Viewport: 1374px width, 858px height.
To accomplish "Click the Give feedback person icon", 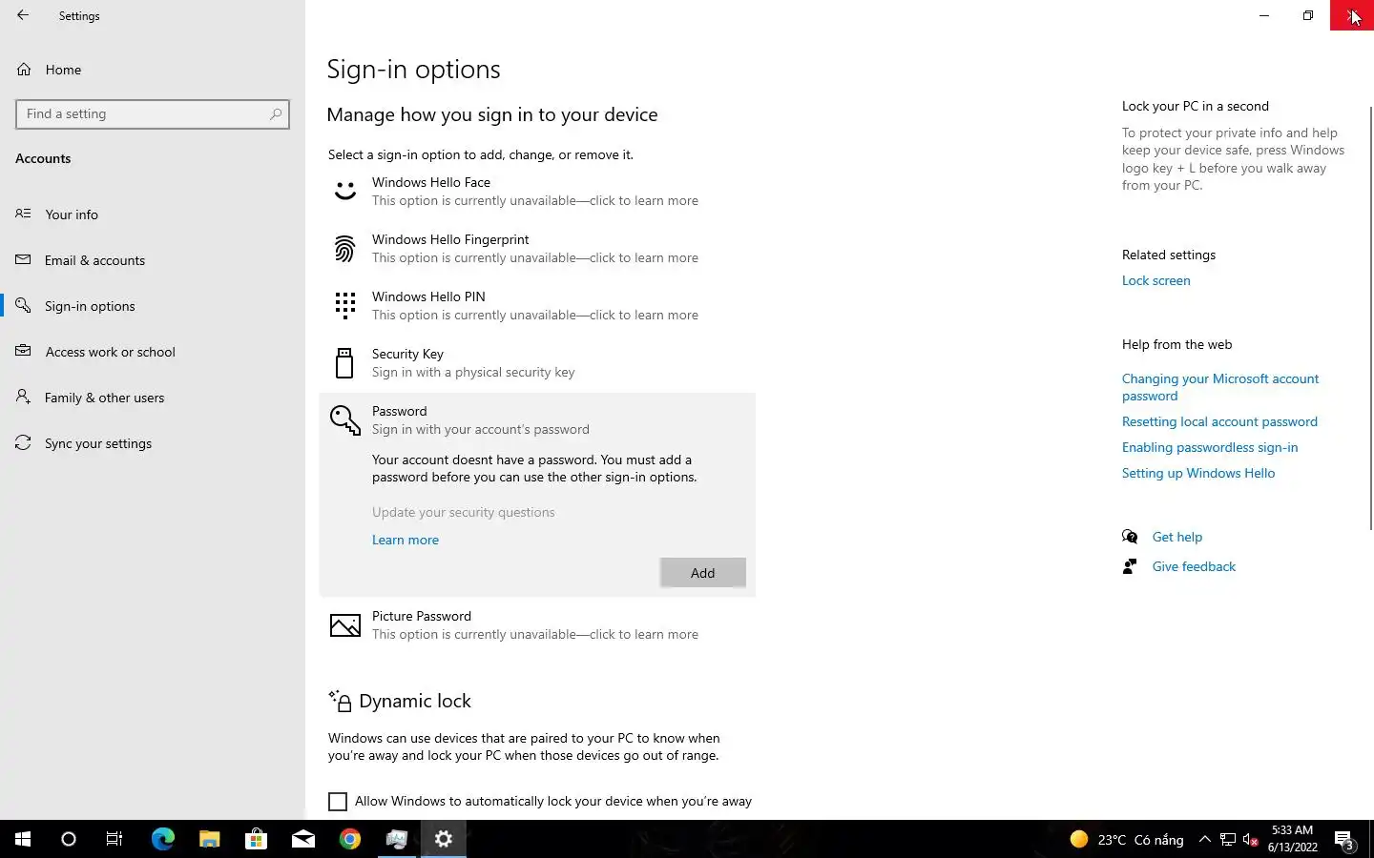I will click(x=1130, y=566).
